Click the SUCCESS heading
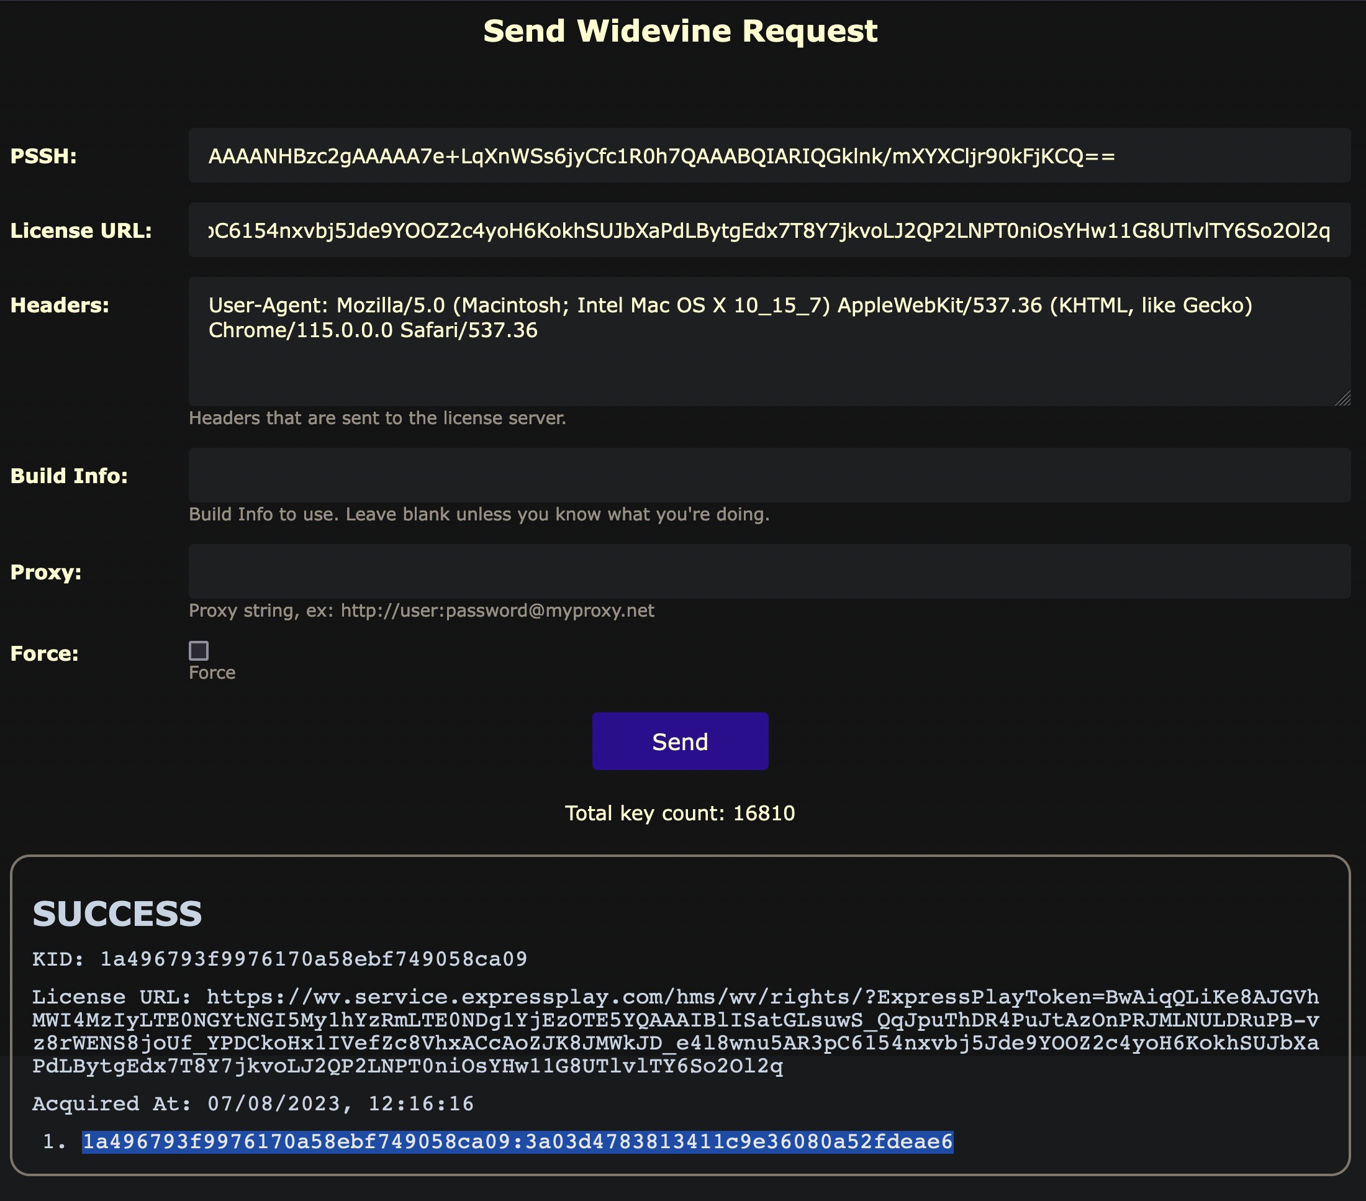This screenshot has width=1366, height=1201. click(117, 913)
